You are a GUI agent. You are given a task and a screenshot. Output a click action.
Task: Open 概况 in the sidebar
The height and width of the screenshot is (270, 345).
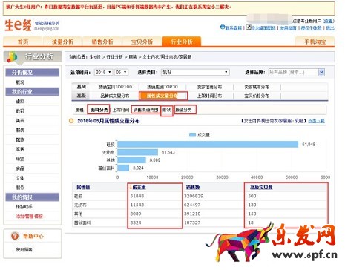(20, 82)
